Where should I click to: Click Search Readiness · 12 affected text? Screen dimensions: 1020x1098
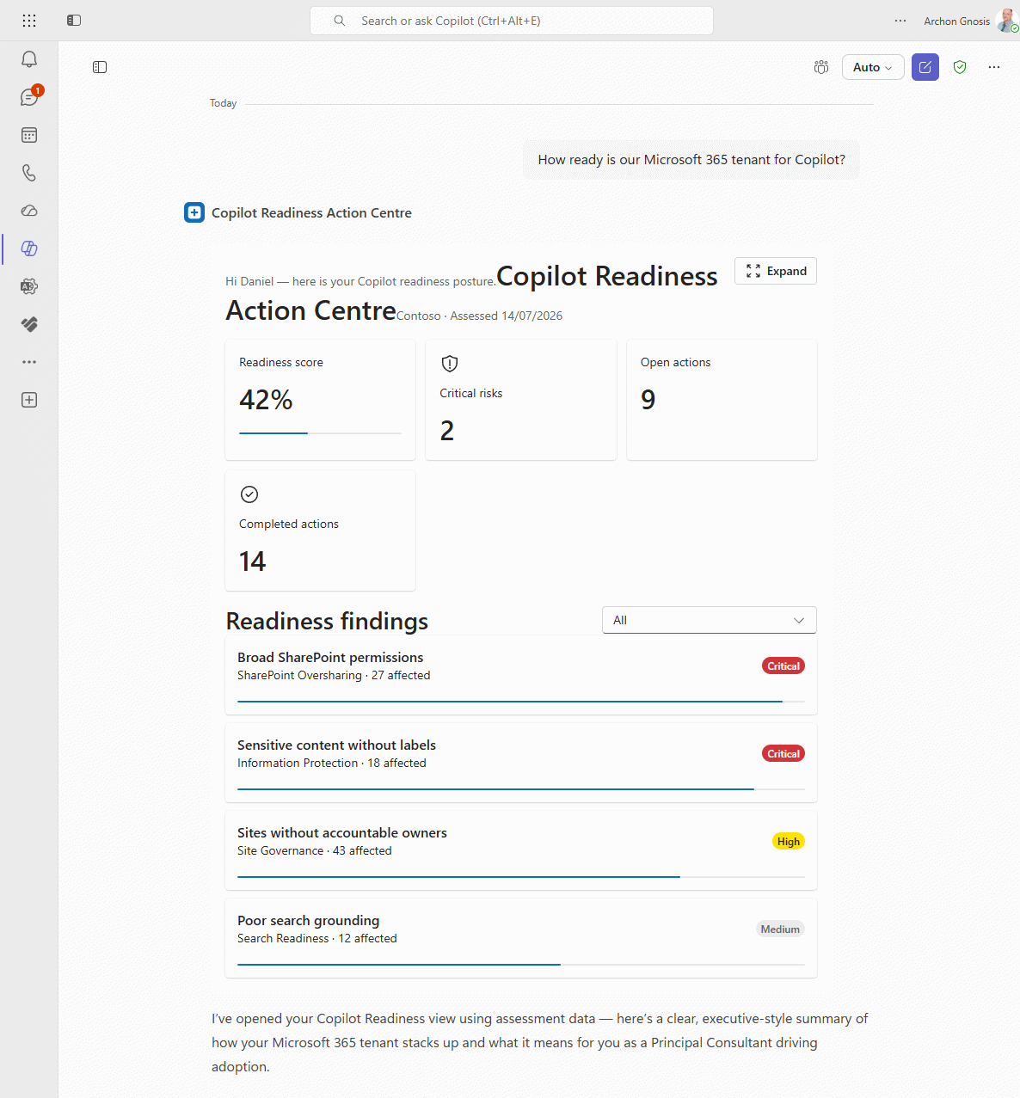317,939
